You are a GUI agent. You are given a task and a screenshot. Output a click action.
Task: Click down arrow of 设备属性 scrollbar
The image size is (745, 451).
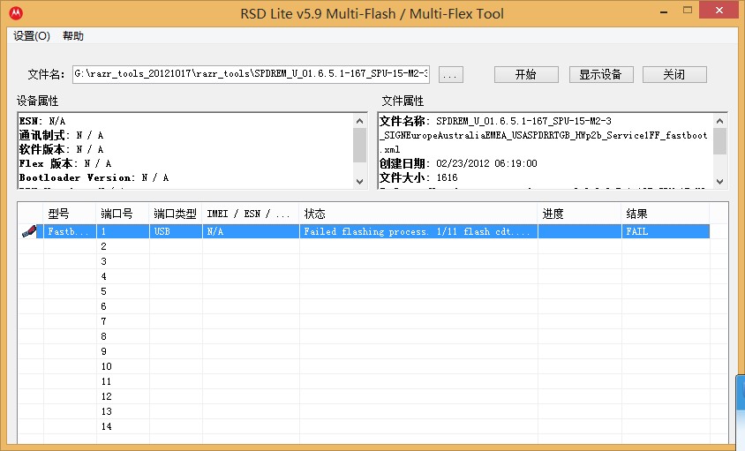[x=359, y=182]
